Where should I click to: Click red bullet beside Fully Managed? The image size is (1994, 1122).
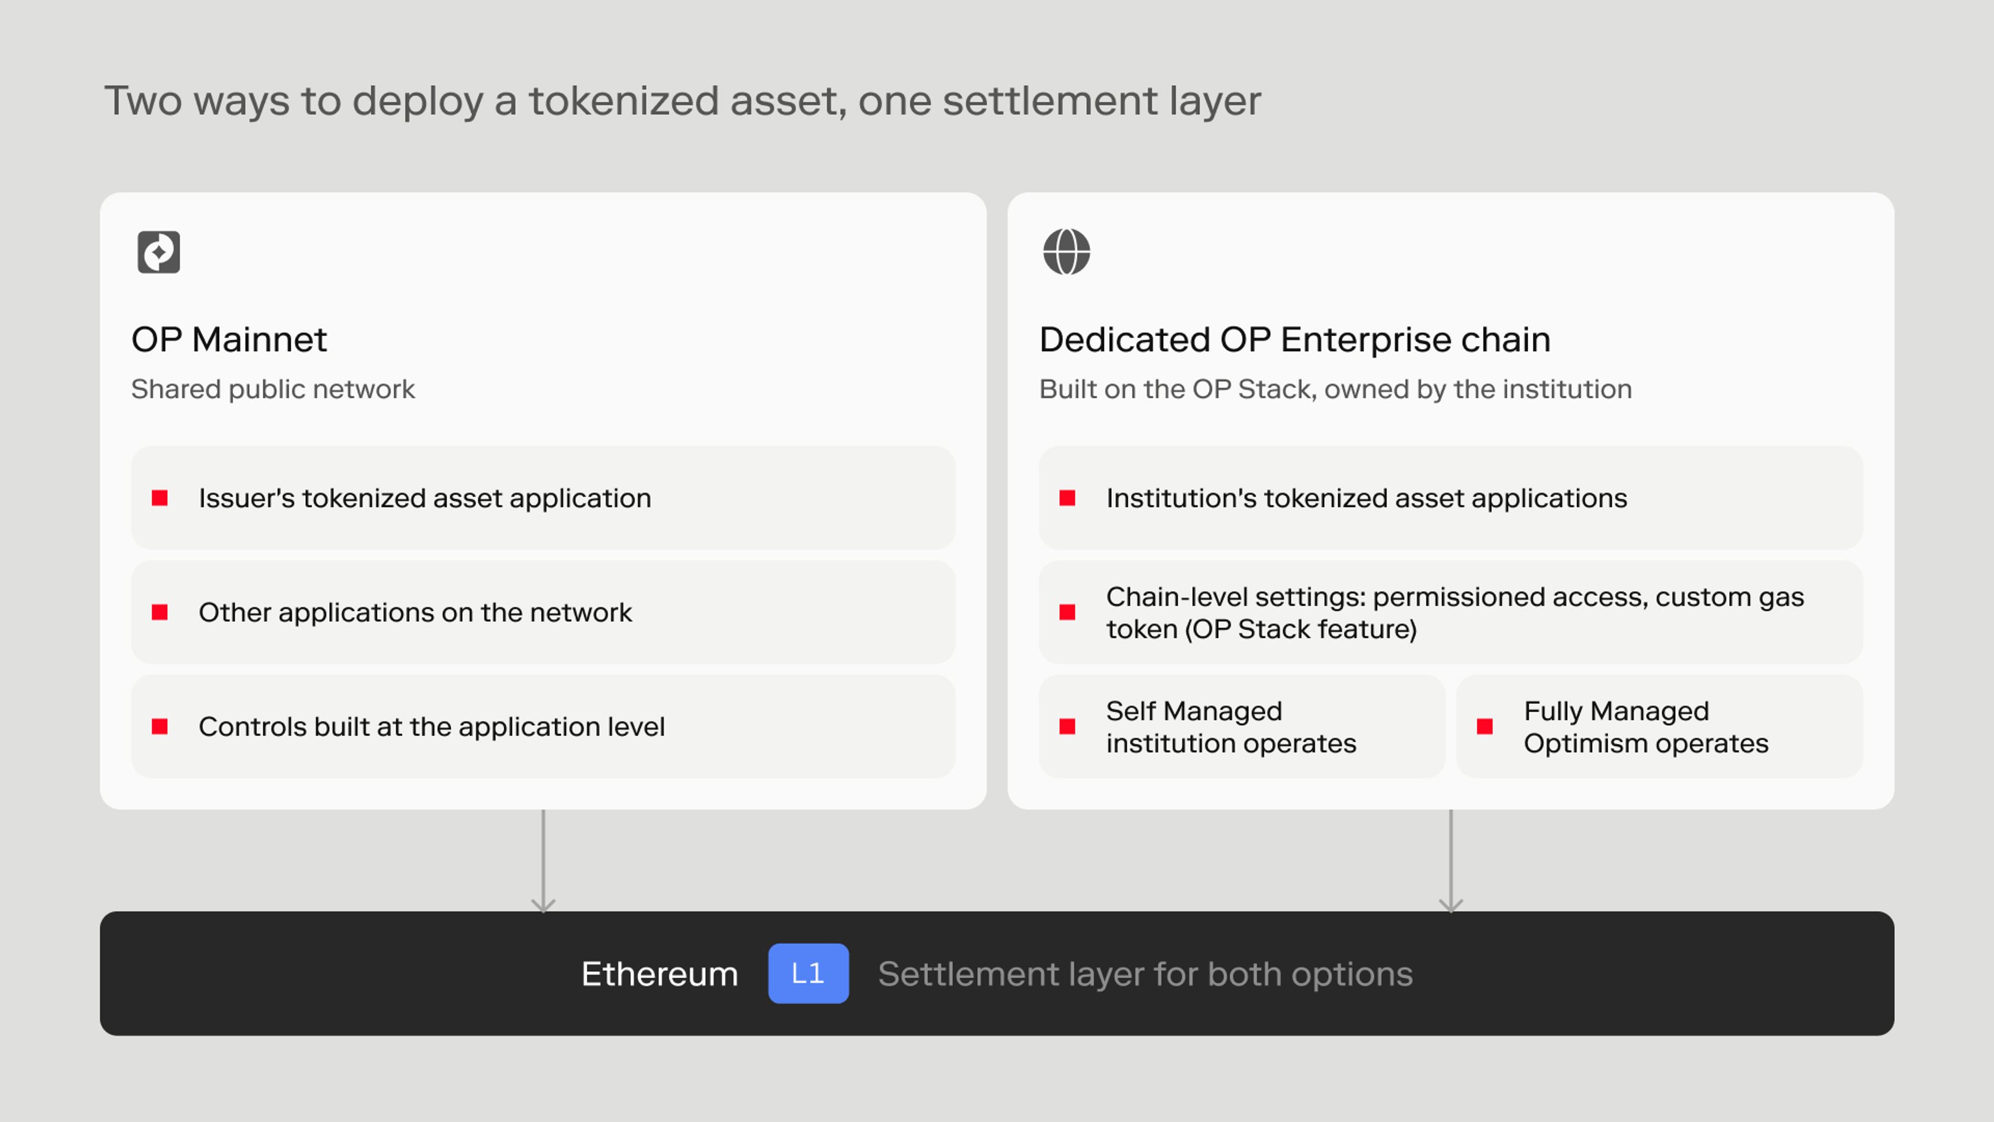tap(1485, 726)
